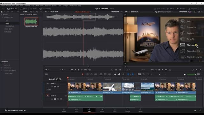The width and height of the screenshot is (204, 115).
Task: Adjust the green monitor volume slider
Action: (192, 74)
